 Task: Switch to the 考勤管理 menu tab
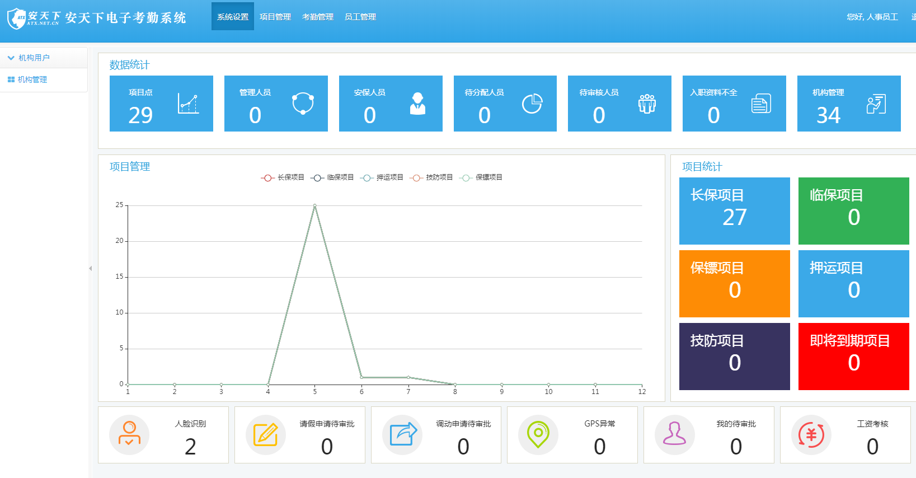point(318,17)
